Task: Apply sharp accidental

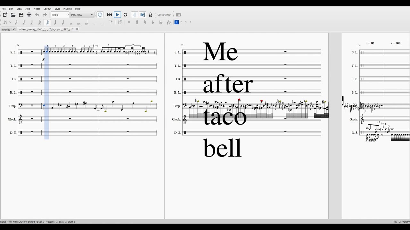Action: point(137,22)
